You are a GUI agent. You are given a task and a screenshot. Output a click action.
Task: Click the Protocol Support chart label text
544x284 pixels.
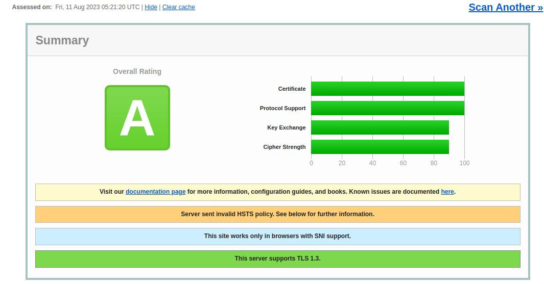click(x=282, y=108)
